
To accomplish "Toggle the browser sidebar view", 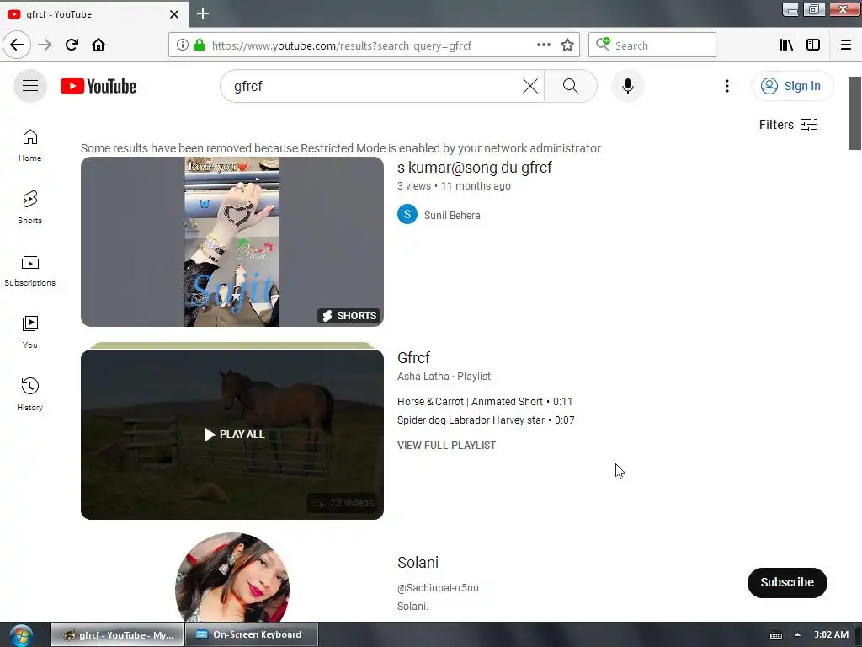I will click(813, 45).
